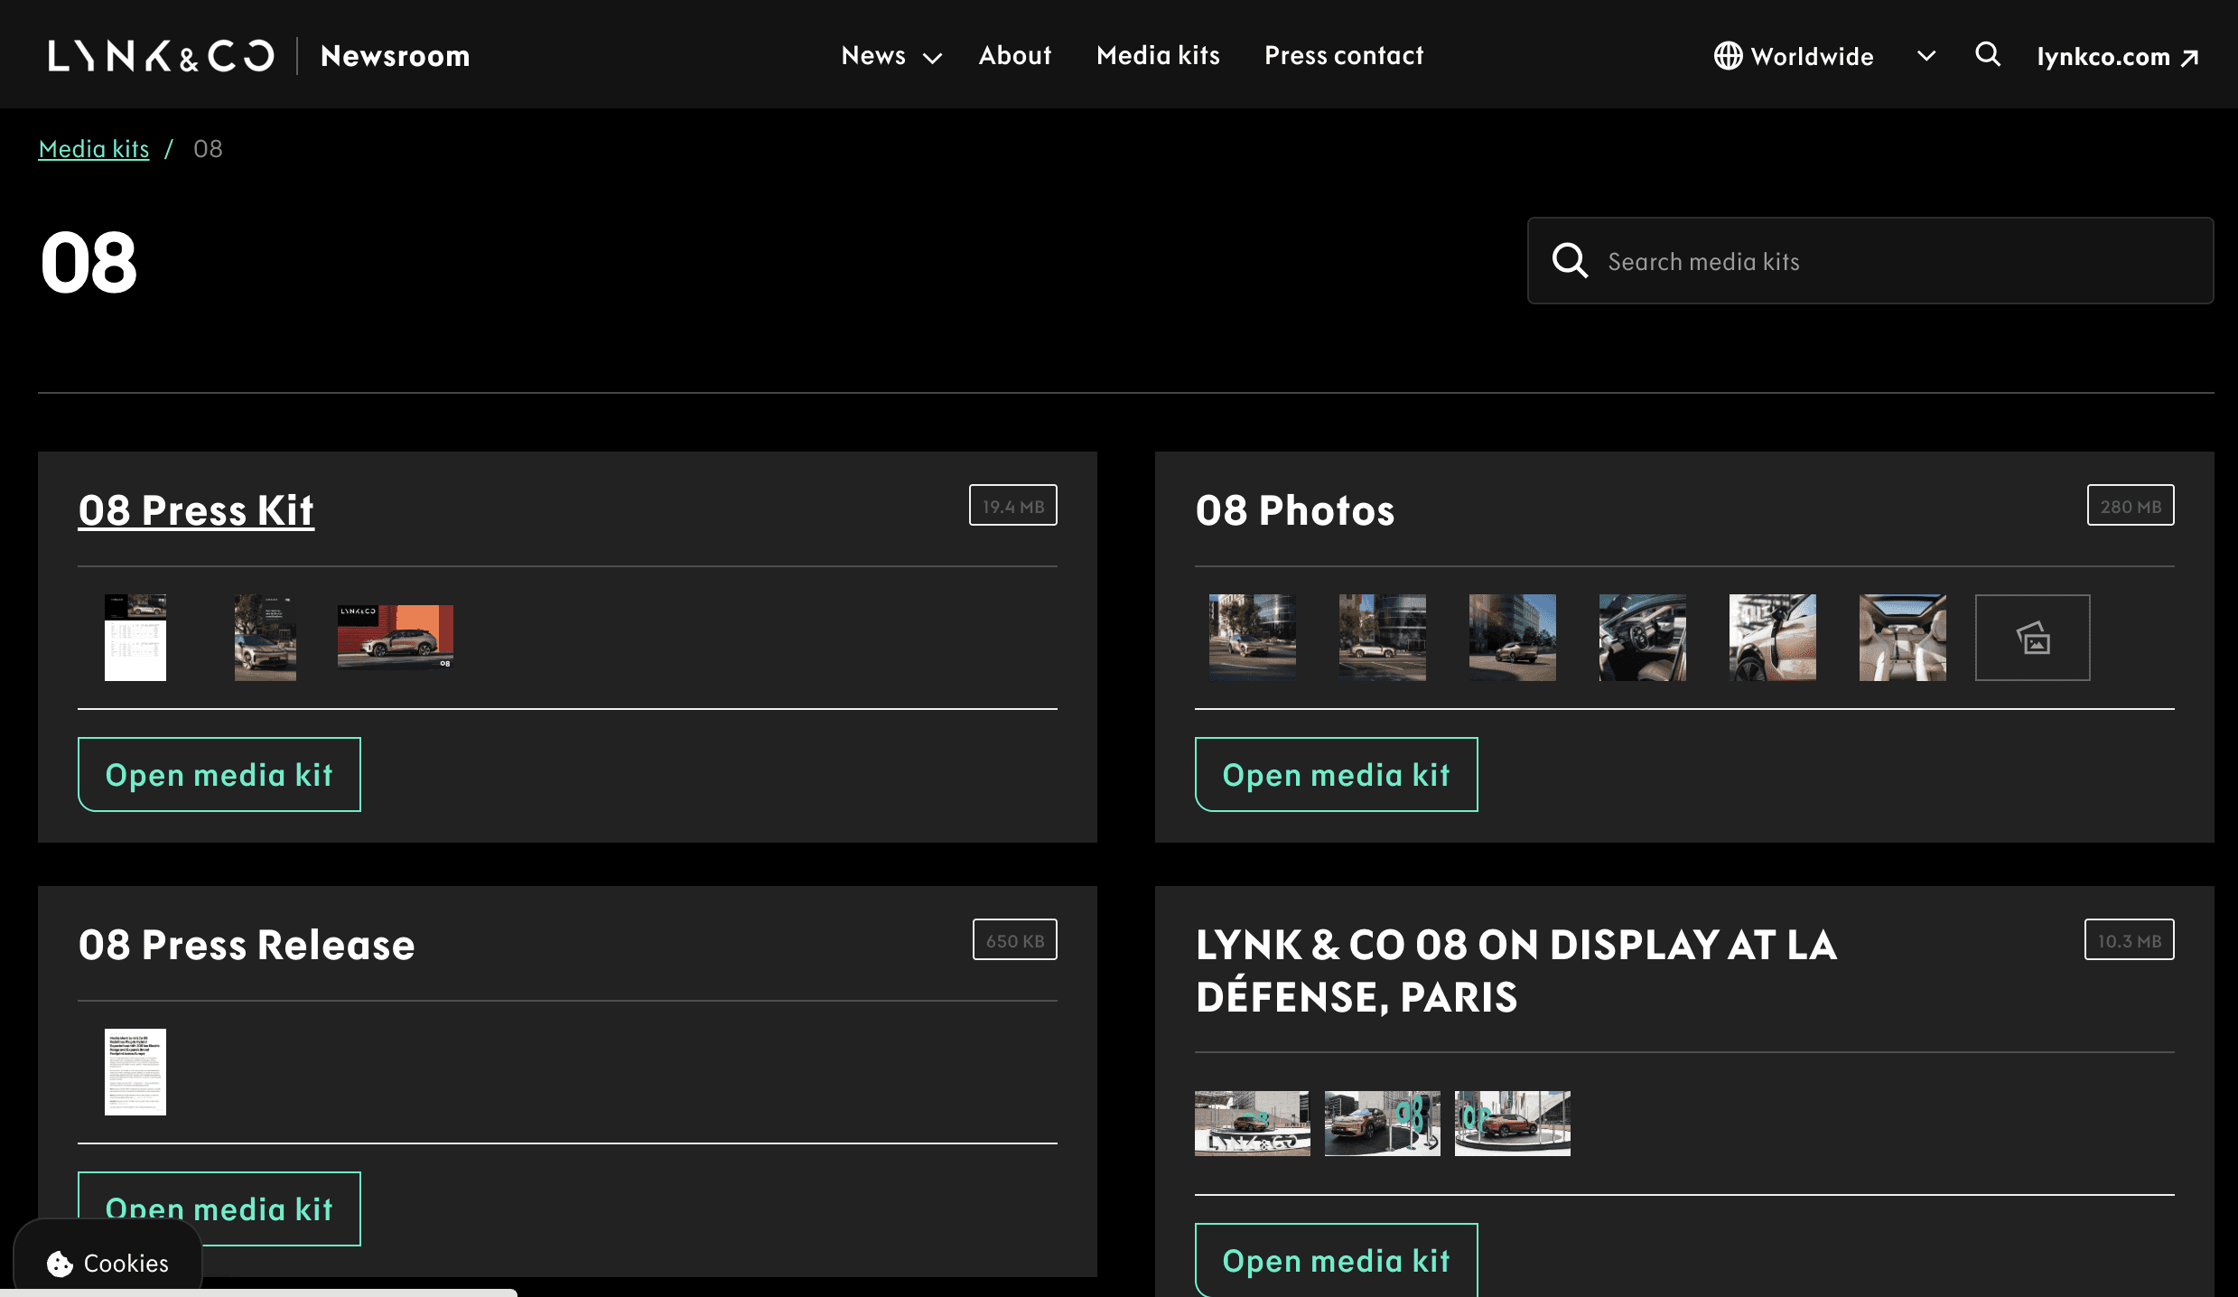2238x1297 pixels.
Task: Open the 08 Press Kit title link
Action: pyautogui.click(x=196, y=510)
